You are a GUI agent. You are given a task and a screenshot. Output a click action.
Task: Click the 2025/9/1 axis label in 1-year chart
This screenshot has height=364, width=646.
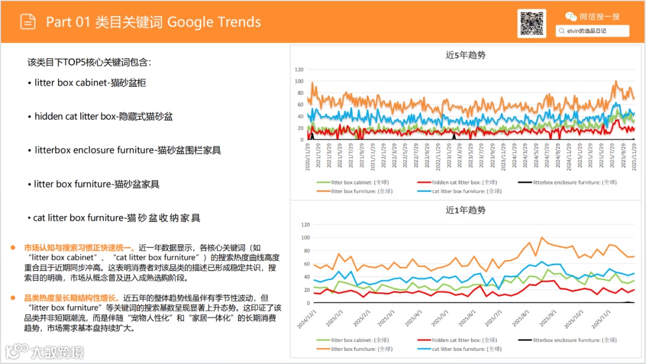547,318
